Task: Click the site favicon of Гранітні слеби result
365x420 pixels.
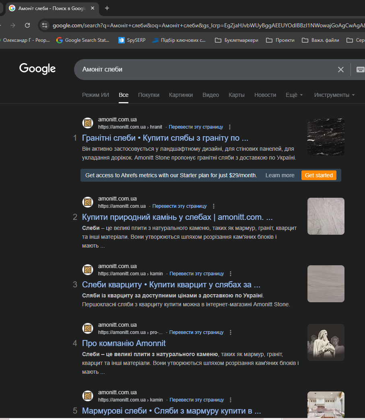Action: pyautogui.click(x=88, y=123)
